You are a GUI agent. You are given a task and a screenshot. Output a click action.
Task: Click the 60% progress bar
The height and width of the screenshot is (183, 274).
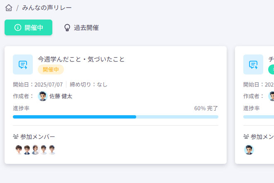pos(115,117)
